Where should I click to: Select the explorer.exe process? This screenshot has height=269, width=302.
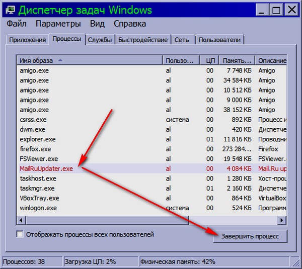pyautogui.click(x=152, y=139)
